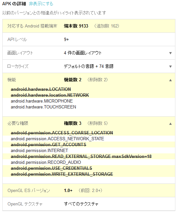This screenshot has width=178, height=212.
Task: Click the APIレベル 9+ value
Action: pos(66,39)
